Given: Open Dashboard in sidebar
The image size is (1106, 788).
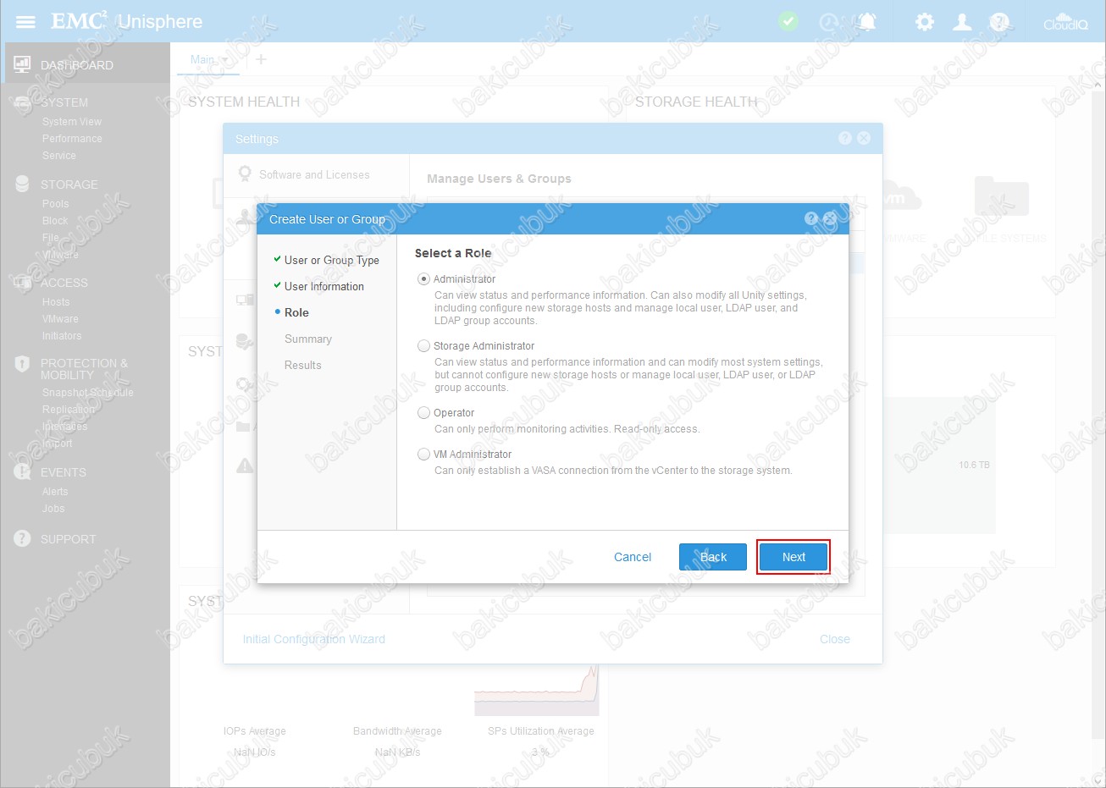Looking at the screenshot, I should pos(77,65).
